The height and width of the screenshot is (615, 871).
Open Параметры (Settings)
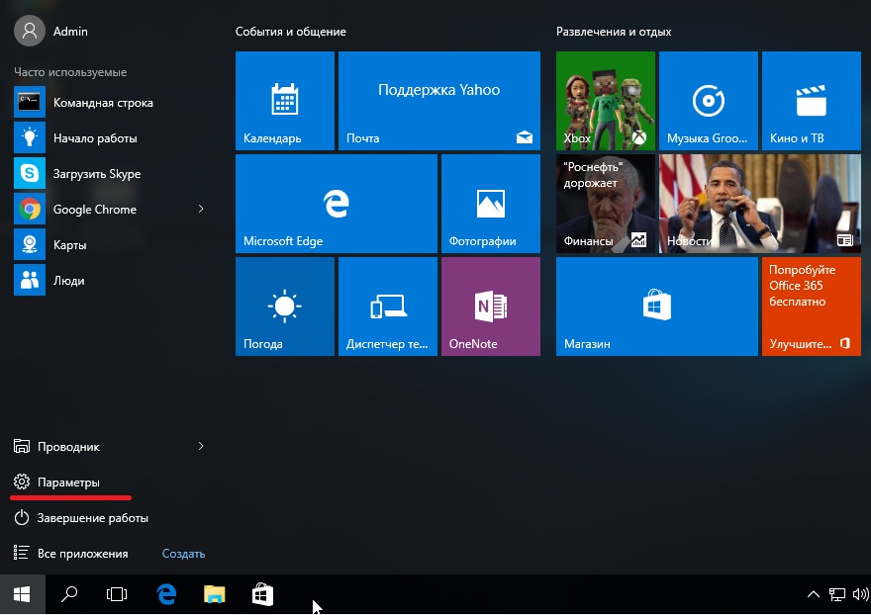[68, 483]
